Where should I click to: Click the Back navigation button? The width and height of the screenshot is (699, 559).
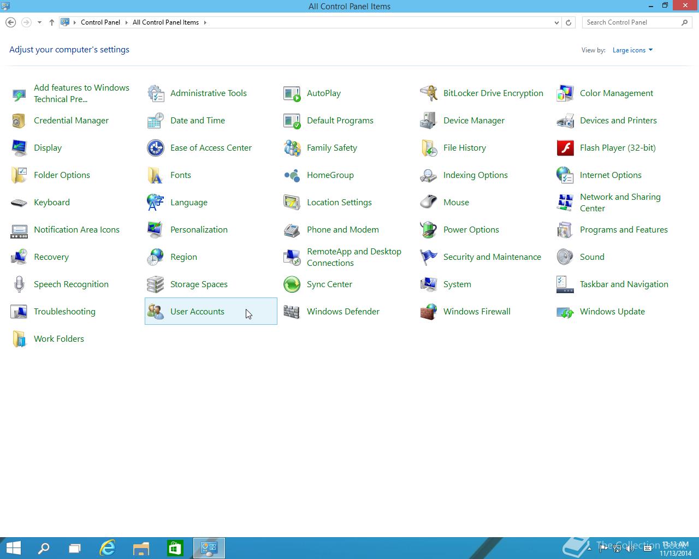click(x=10, y=22)
